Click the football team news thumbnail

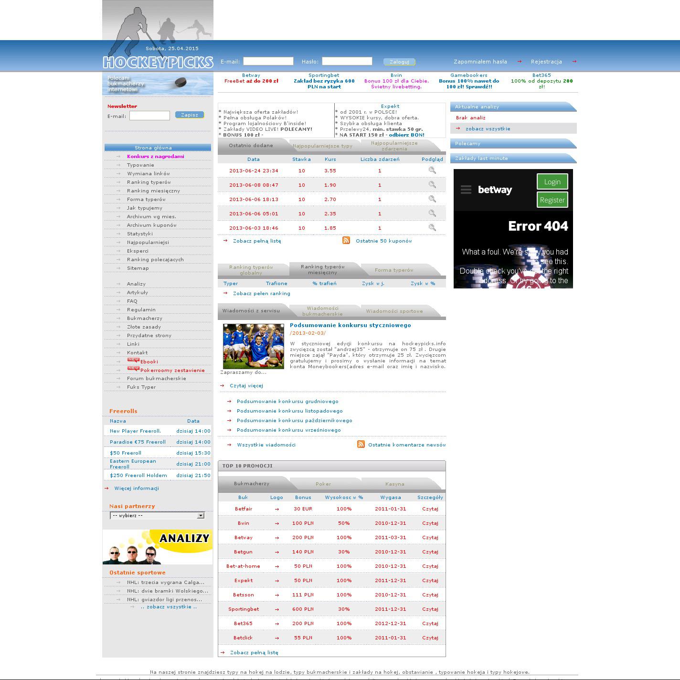click(x=254, y=346)
